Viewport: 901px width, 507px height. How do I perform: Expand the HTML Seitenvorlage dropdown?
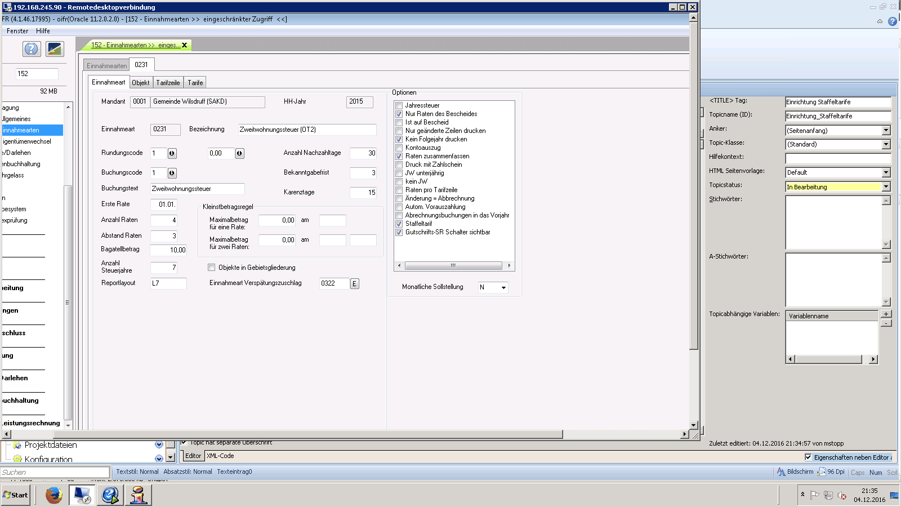[886, 172]
